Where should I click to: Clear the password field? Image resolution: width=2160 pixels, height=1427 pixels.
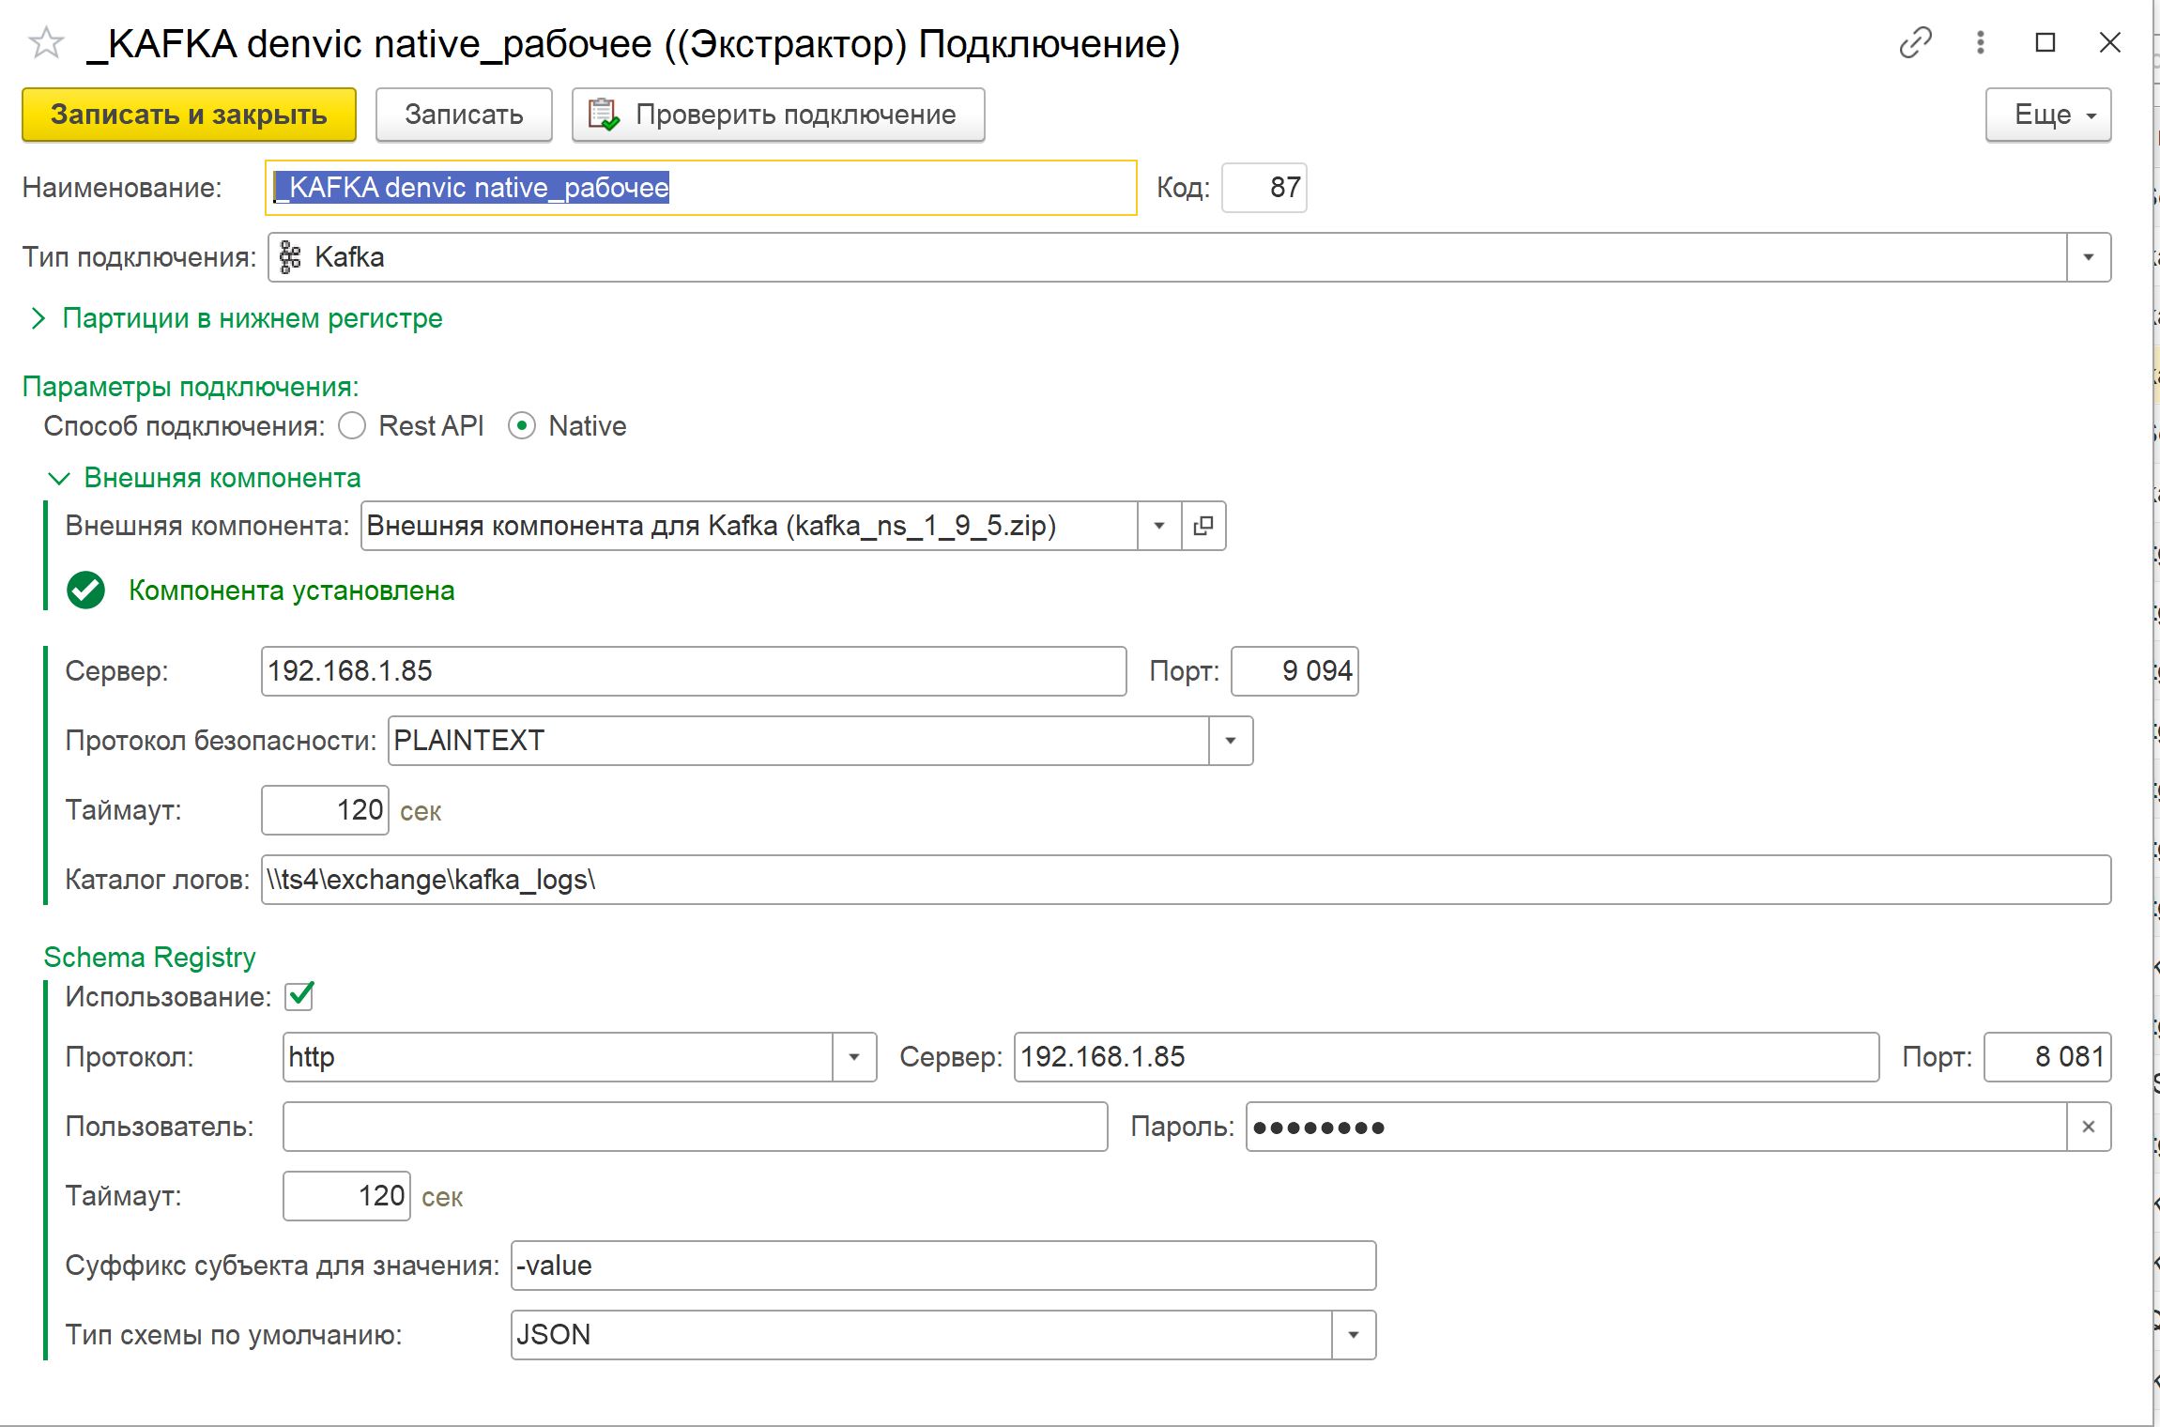click(2089, 1127)
